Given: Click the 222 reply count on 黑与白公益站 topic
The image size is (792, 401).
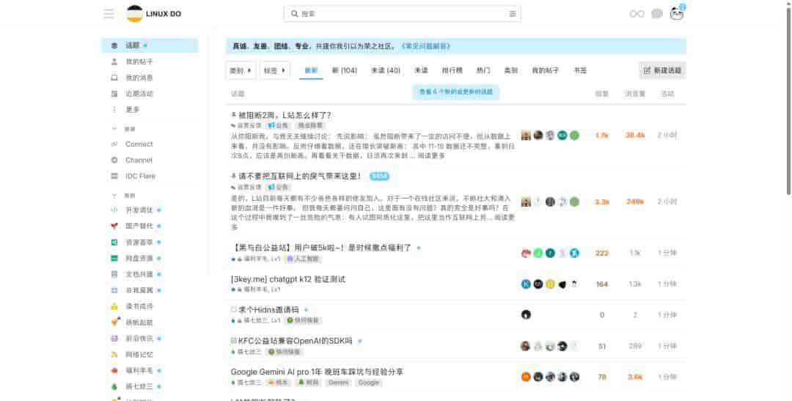Looking at the screenshot, I should [601, 253].
